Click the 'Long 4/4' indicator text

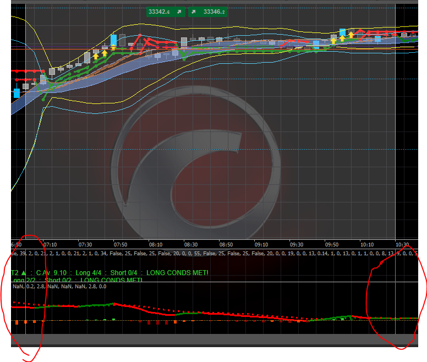[x=88, y=273]
